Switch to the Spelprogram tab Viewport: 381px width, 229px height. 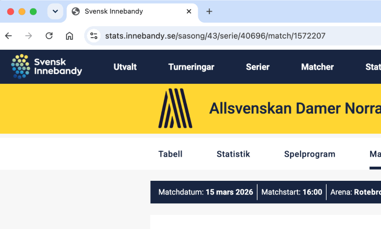[310, 154]
